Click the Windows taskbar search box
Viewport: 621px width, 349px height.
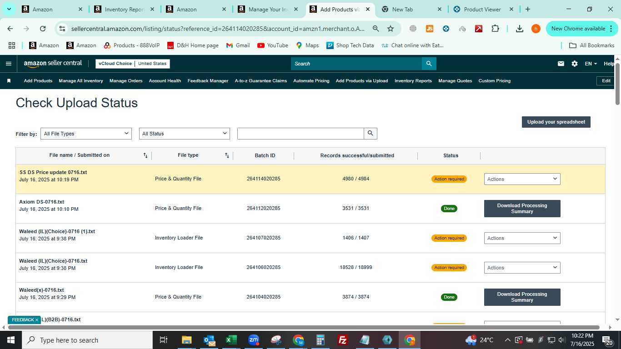[x=87, y=340]
